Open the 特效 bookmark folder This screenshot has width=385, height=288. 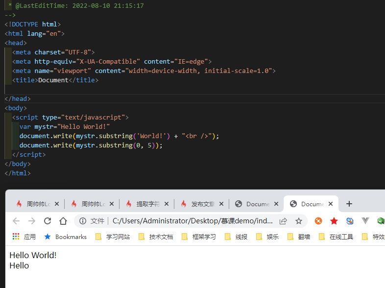(373, 237)
